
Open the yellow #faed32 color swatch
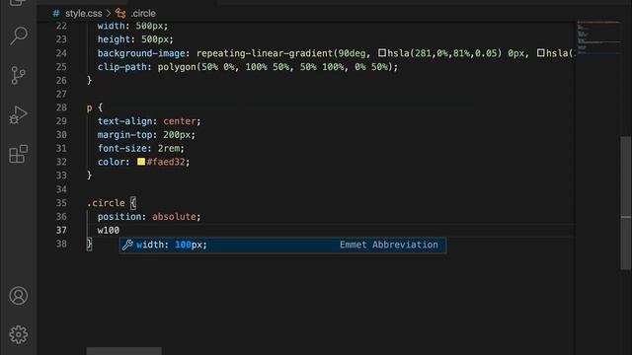click(141, 162)
